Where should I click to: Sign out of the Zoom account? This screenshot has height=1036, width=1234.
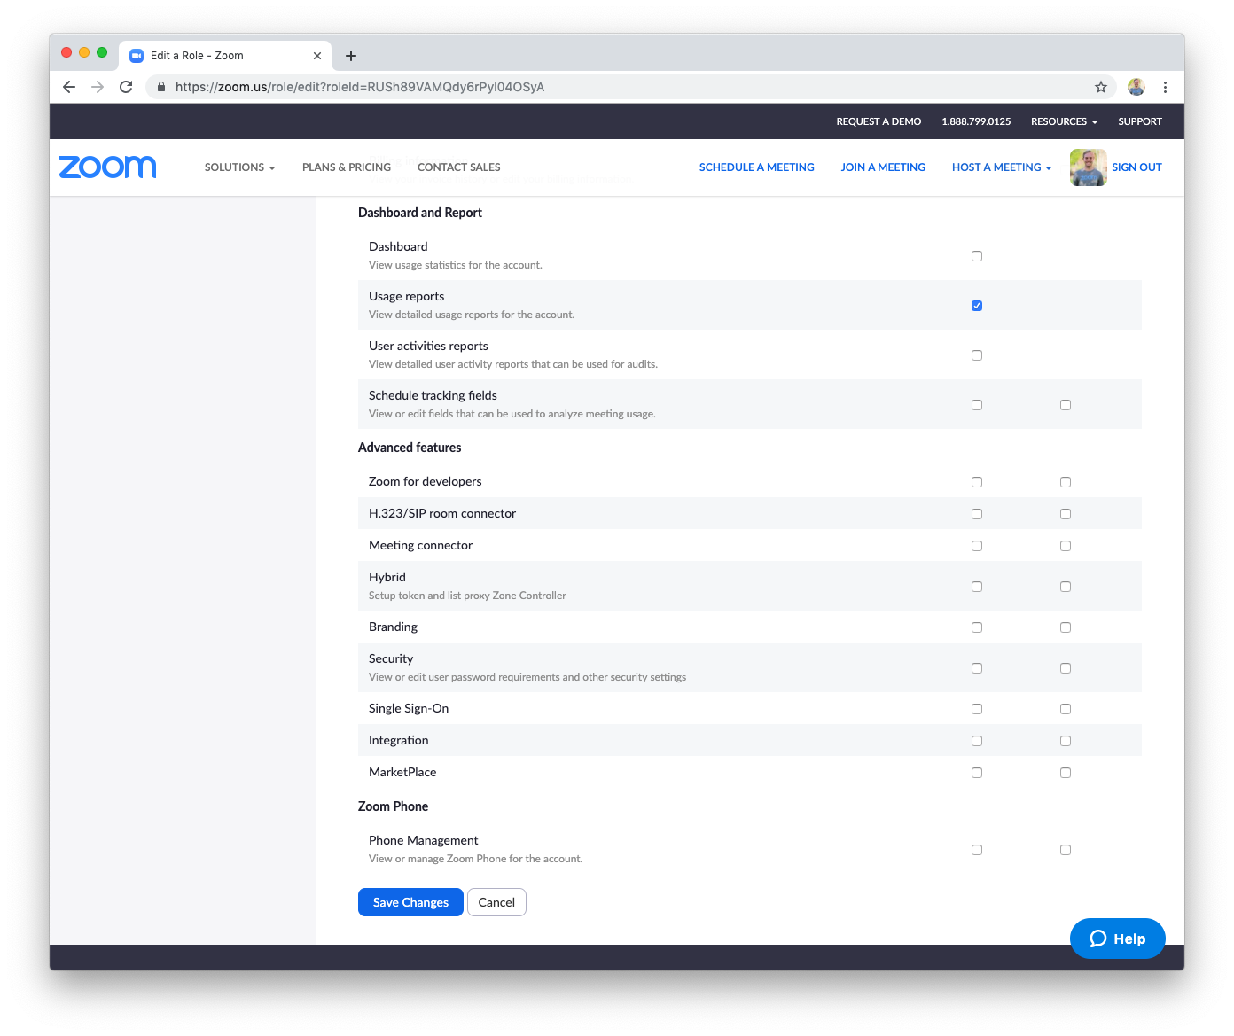pos(1136,167)
